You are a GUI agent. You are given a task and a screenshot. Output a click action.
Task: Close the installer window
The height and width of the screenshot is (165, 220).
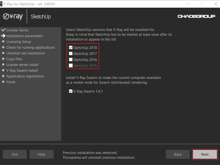tap(216, 4)
